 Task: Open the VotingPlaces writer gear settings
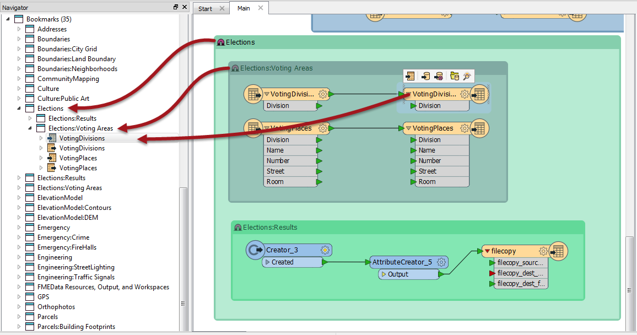point(465,128)
